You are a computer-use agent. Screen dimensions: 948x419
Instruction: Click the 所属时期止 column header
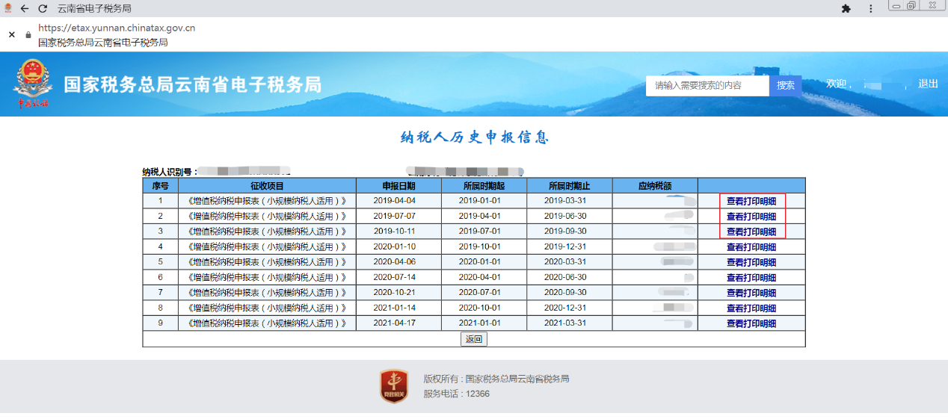point(569,185)
